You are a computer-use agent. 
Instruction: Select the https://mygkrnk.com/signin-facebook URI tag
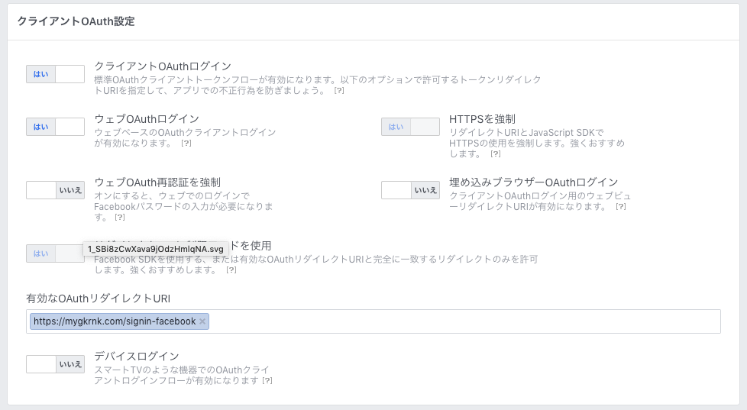(x=115, y=321)
